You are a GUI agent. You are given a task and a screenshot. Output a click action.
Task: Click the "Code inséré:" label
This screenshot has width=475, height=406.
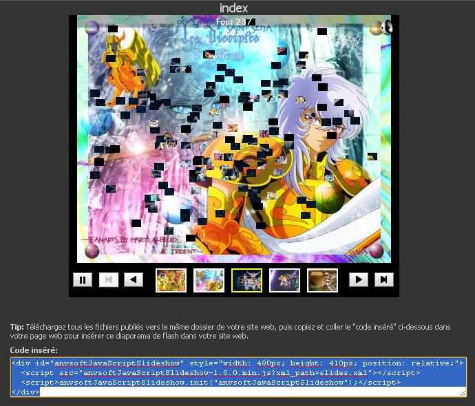[x=34, y=350]
